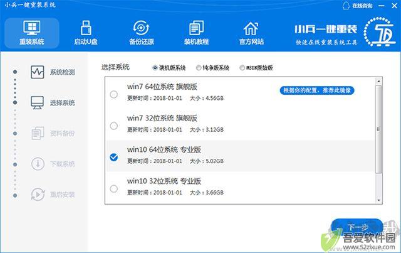The image size is (401, 253).
Task: Click the 大小：4.56GB size text
Action: click(207, 98)
